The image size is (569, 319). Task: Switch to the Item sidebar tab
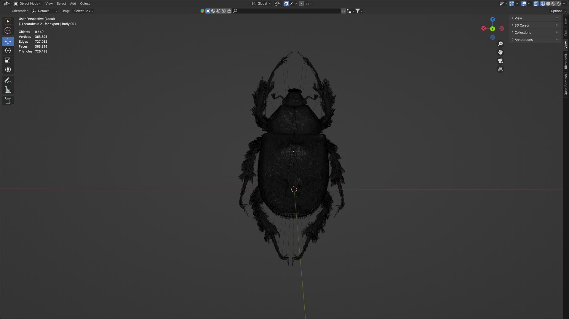click(x=566, y=21)
